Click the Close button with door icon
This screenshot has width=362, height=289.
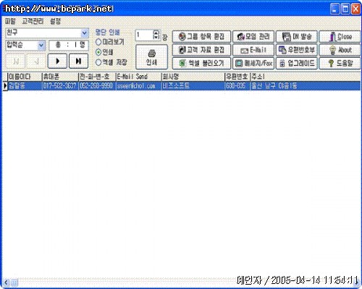340,37
